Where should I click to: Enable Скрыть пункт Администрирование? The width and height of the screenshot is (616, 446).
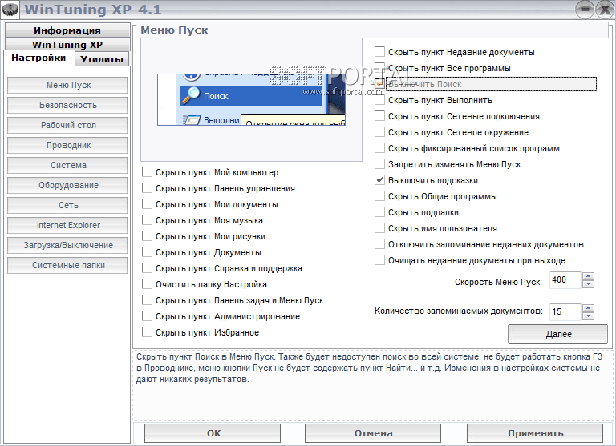[x=147, y=316]
